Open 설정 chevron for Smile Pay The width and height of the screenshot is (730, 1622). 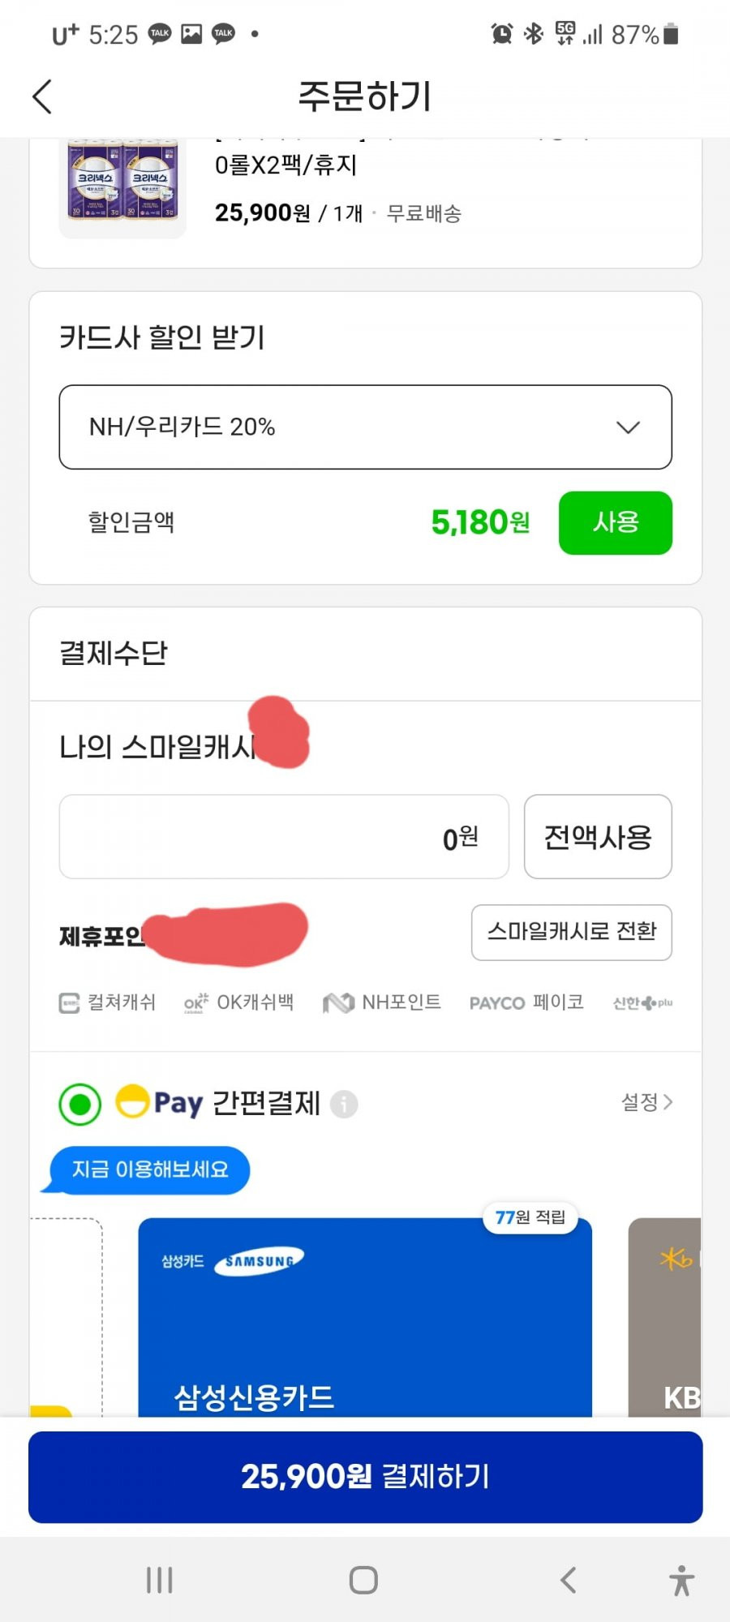(646, 1102)
